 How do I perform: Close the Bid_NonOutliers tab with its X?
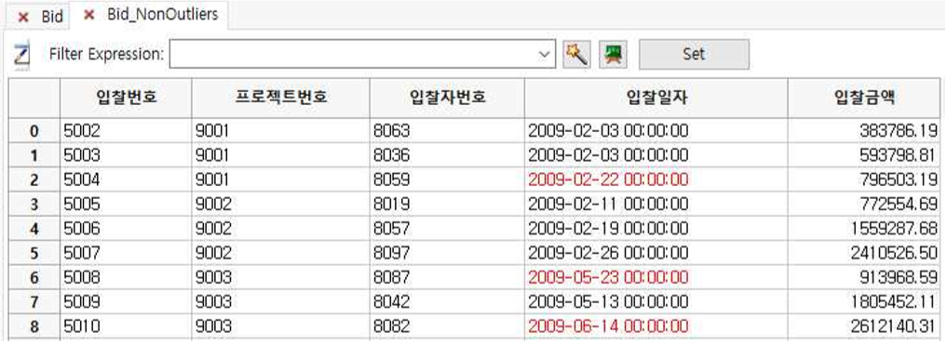pos(89,15)
